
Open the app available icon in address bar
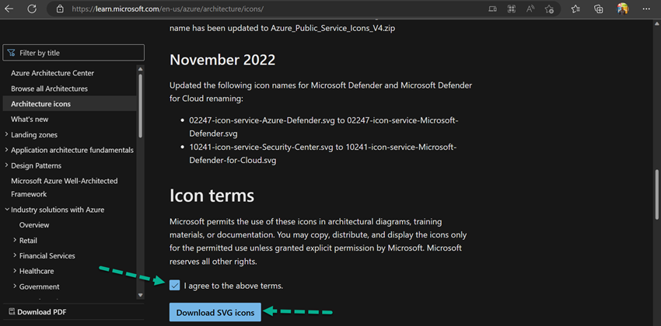coord(492,9)
